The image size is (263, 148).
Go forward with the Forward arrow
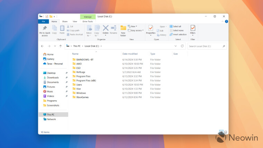click(49, 46)
